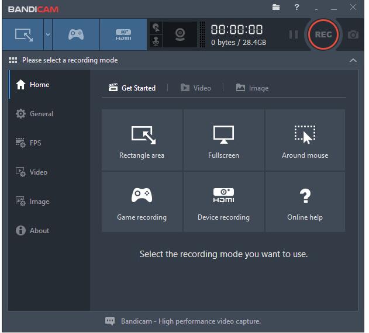Open Home in the sidebar
369x333 pixels.
coord(49,85)
